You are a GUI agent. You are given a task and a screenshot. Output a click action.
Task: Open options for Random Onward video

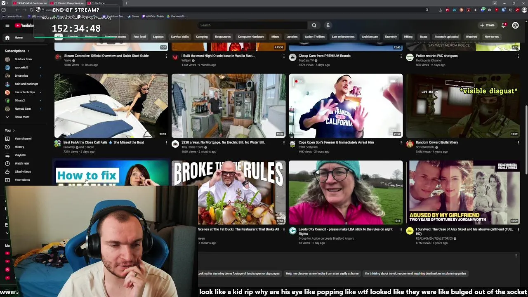[518, 143]
